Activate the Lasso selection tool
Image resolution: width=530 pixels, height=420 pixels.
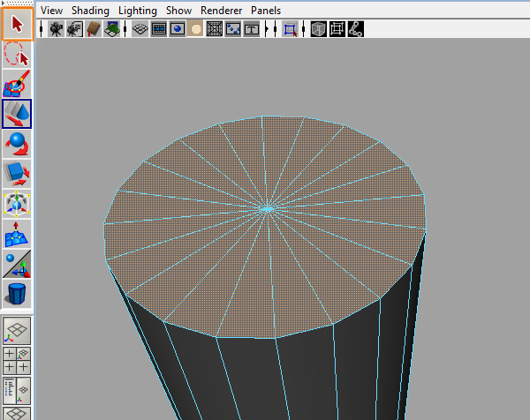click(x=17, y=54)
